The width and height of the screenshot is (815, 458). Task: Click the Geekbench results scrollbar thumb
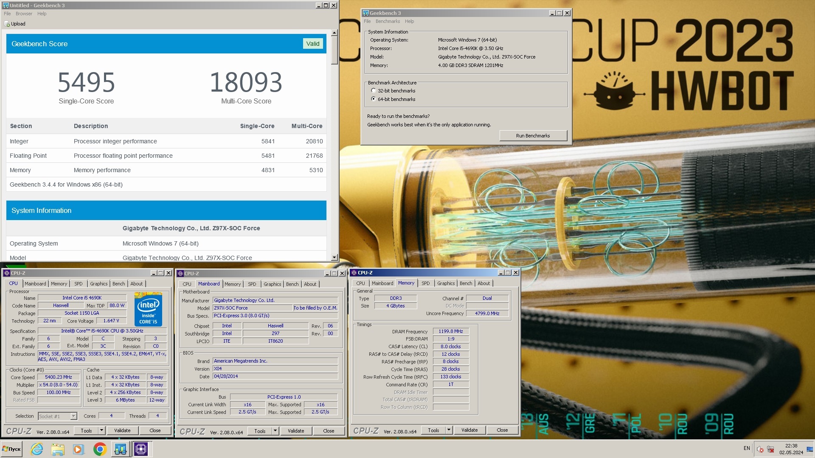click(334, 50)
